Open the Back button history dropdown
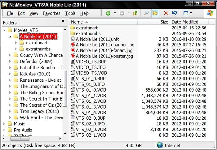Image resolution: width=217 pixels, height=150 pixels. click(x=115, y=13)
